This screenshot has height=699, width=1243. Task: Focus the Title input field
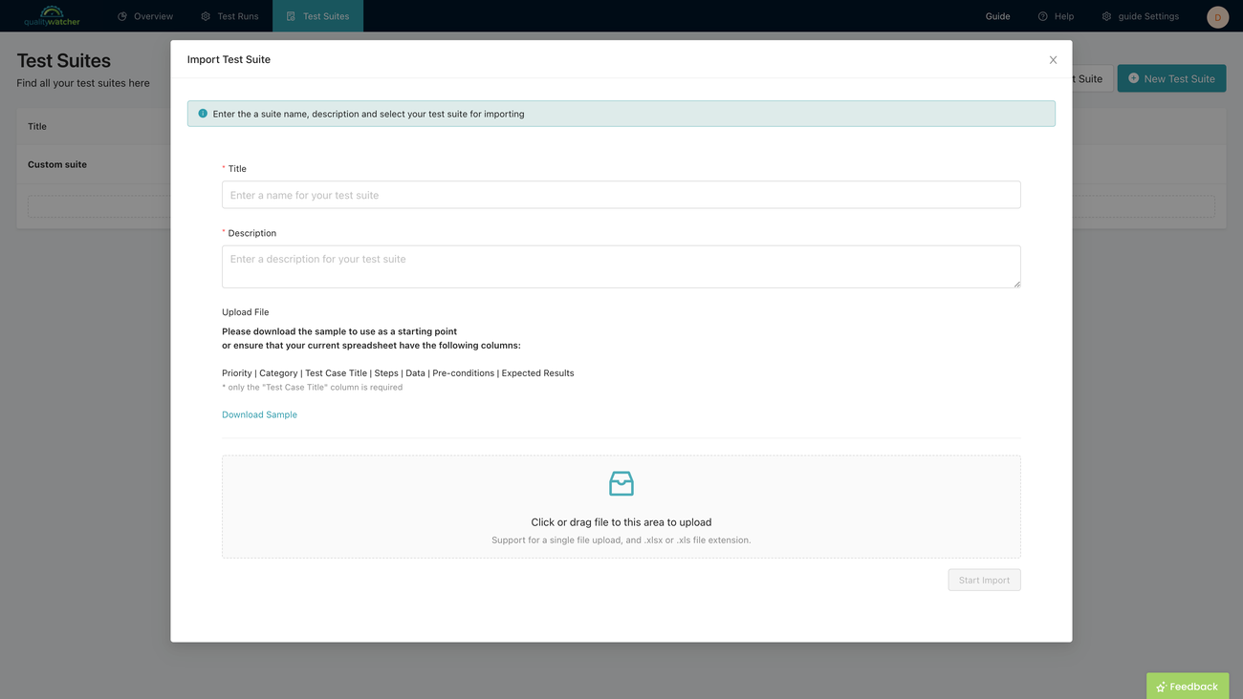[x=621, y=195]
